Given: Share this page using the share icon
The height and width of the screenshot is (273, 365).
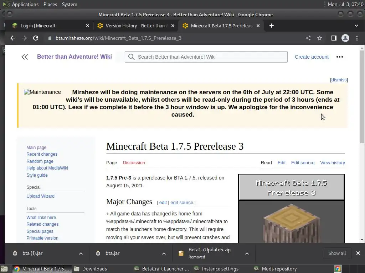Looking at the screenshot, I should click(308, 38).
